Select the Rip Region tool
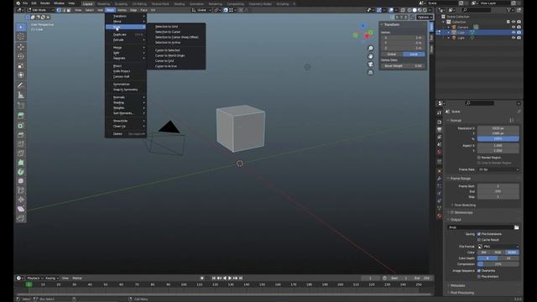537x302 pixels. coord(21,218)
